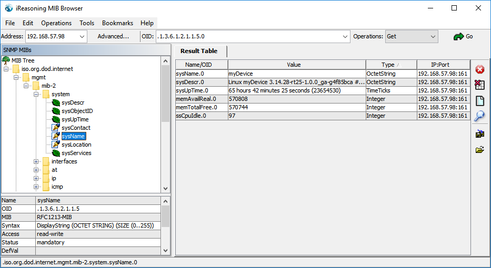The height and width of the screenshot is (268, 491).
Task: Click the clear table icon with red X
Action: 479,85
